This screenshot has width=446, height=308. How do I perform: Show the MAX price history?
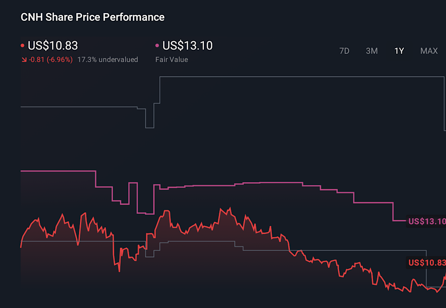click(429, 51)
